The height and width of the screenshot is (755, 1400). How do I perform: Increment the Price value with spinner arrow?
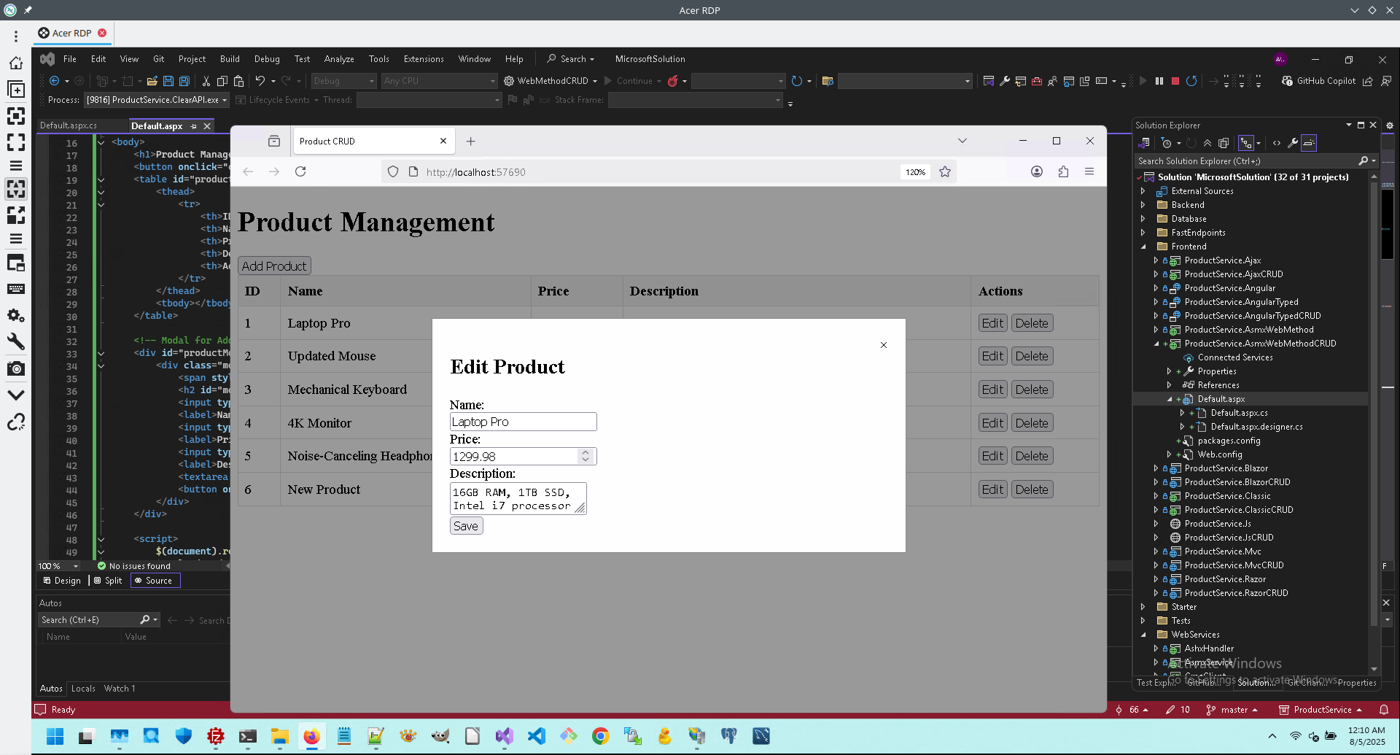[x=585, y=452]
